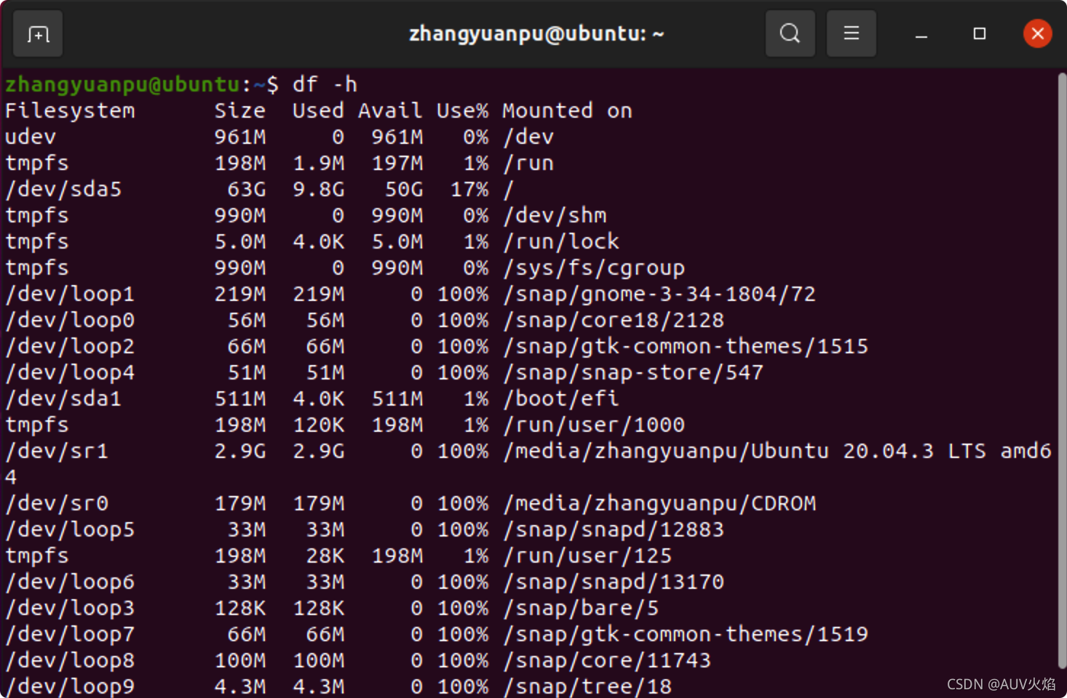Image resolution: width=1067 pixels, height=698 pixels.
Task: Click the /run/lock mount point
Action: (560, 241)
